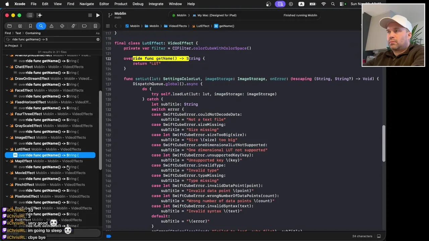
Task: Select getName match under ChatEffect
Action: coord(50,73)
